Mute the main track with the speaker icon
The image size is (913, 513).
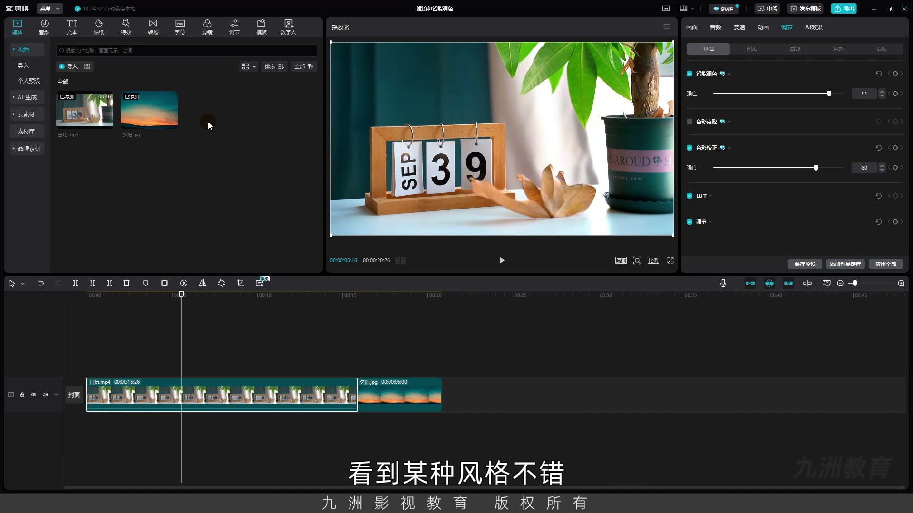45,395
